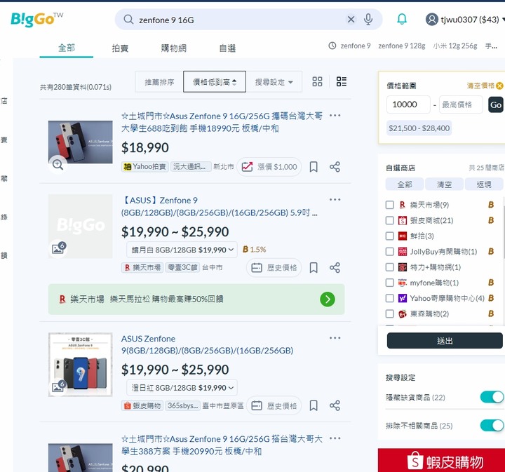Expand 鏡月白 8GB/128GB variant selector
The width and height of the screenshot is (505, 472).
click(182, 250)
